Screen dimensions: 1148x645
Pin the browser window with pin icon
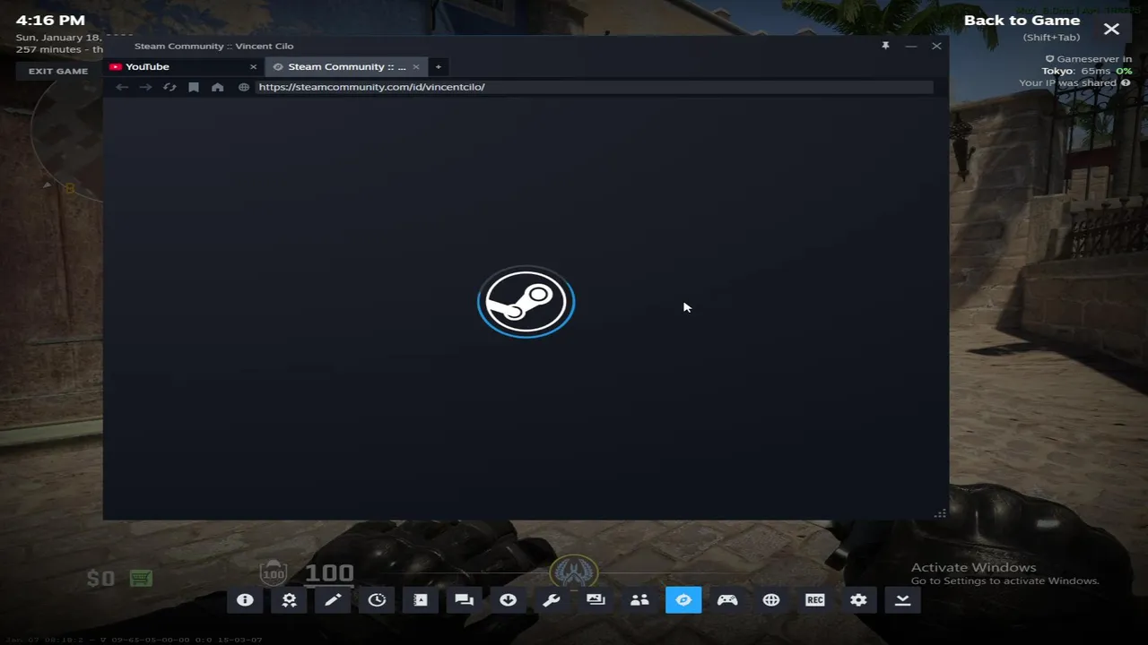[x=885, y=46]
